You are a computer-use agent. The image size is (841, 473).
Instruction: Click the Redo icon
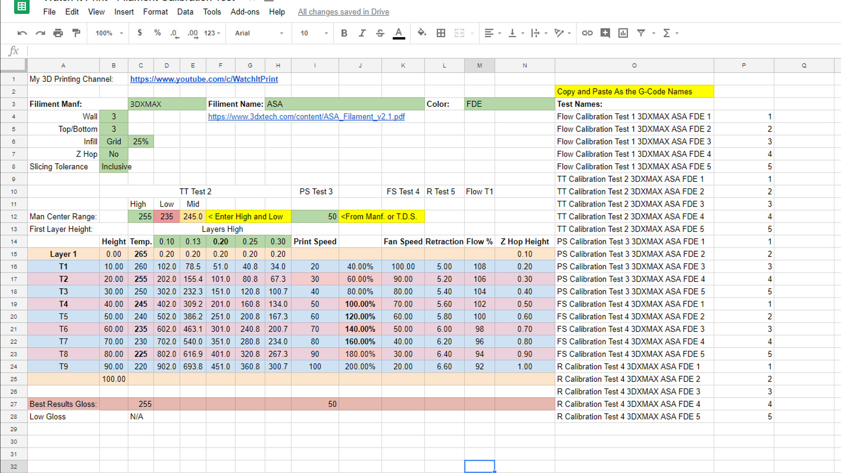click(x=40, y=33)
